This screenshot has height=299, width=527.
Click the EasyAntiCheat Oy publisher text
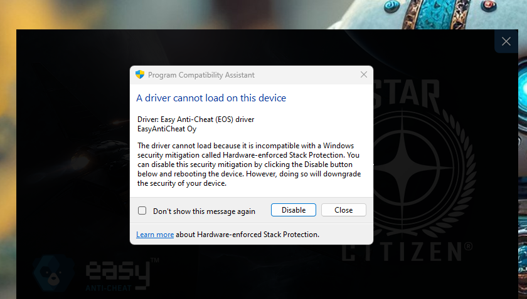click(167, 129)
